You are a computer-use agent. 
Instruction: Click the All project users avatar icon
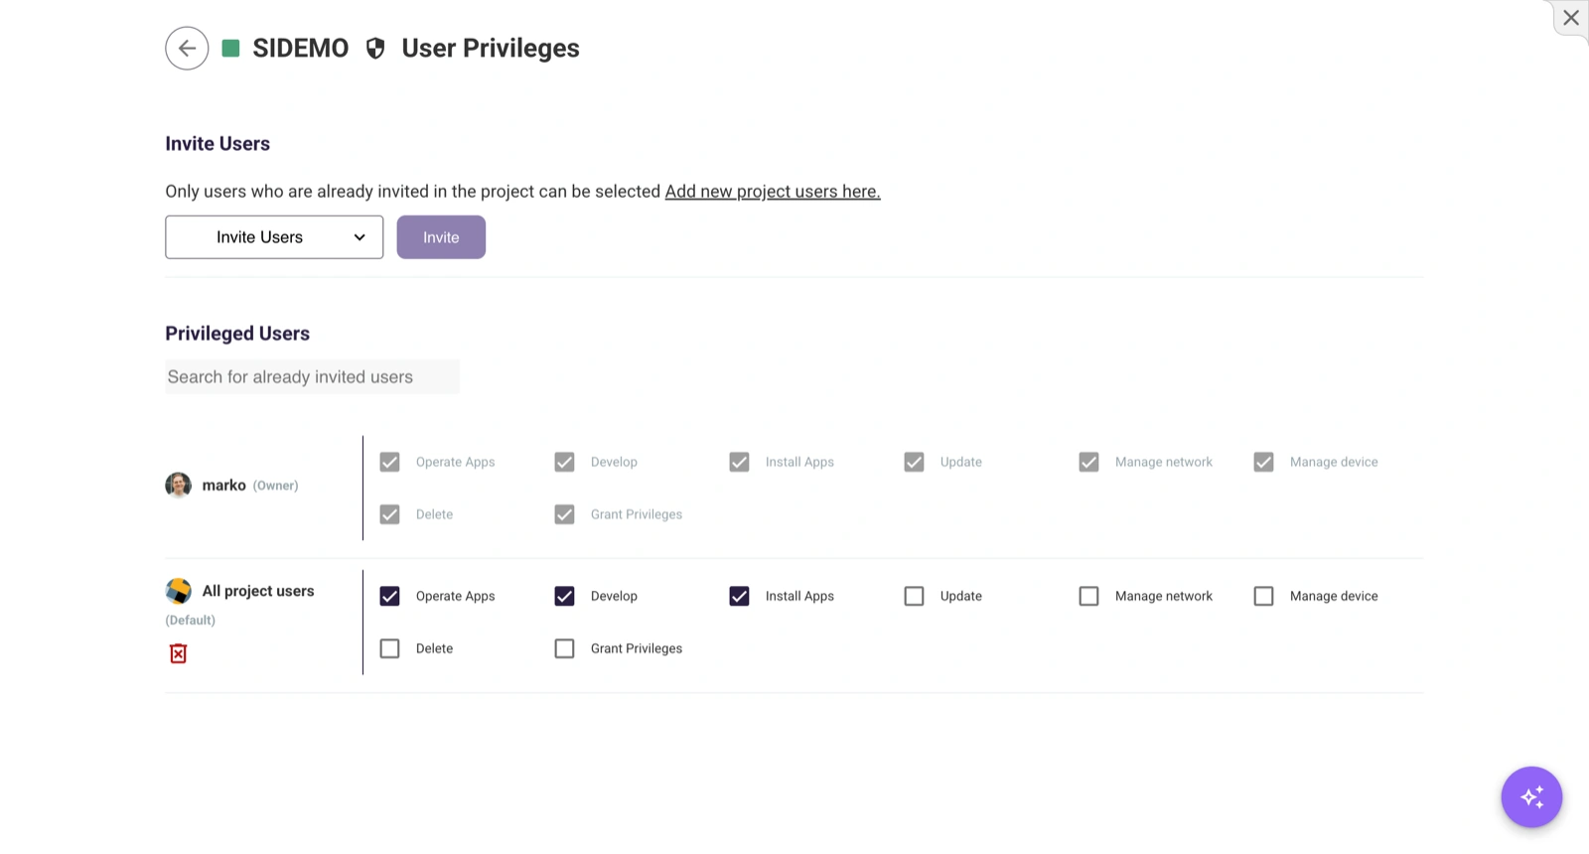pyautogui.click(x=178, y=591)
